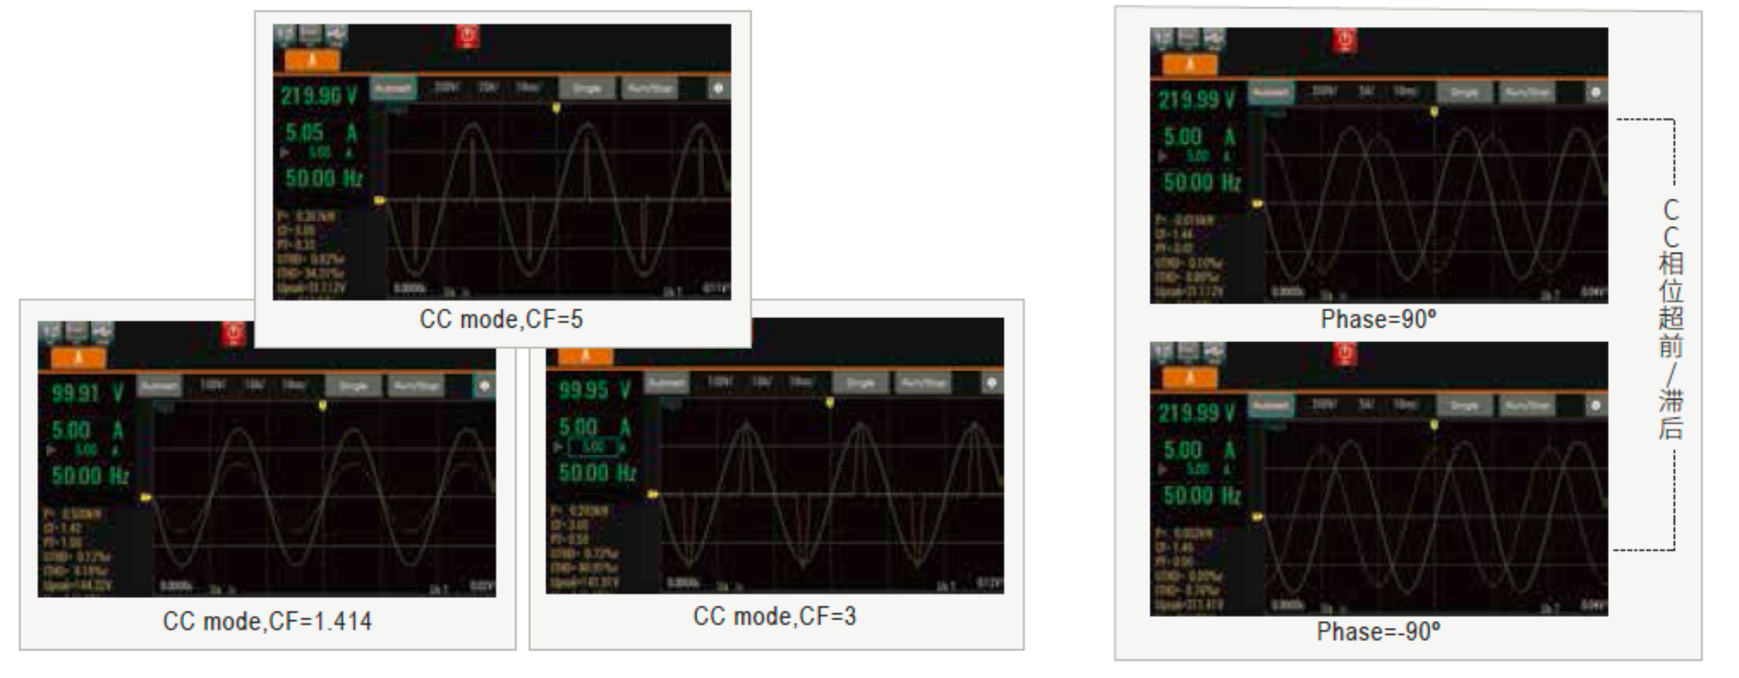1739x678 pixels.
Task: Open voltage scale selector in CF=5 screen
Action: click(x=445, y=88)
